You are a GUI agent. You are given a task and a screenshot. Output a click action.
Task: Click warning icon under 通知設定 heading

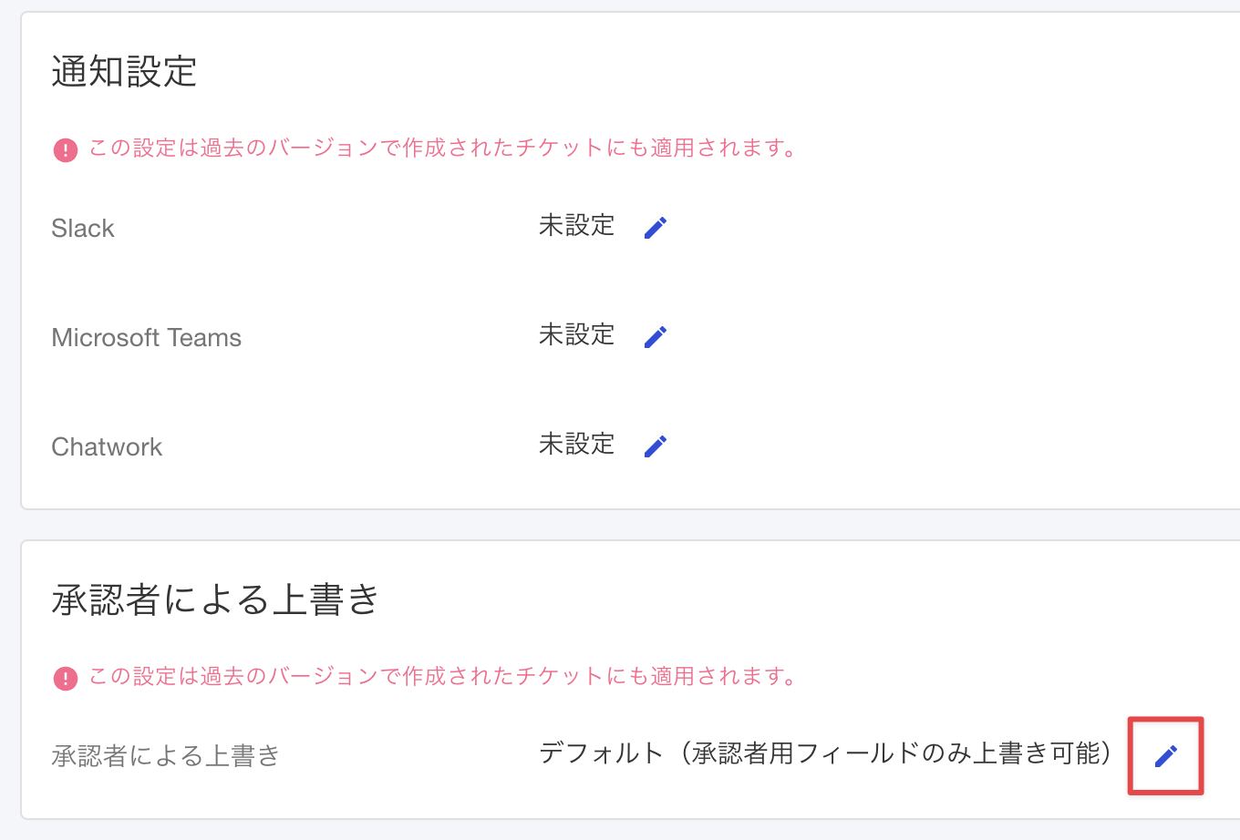pos(66,149)
